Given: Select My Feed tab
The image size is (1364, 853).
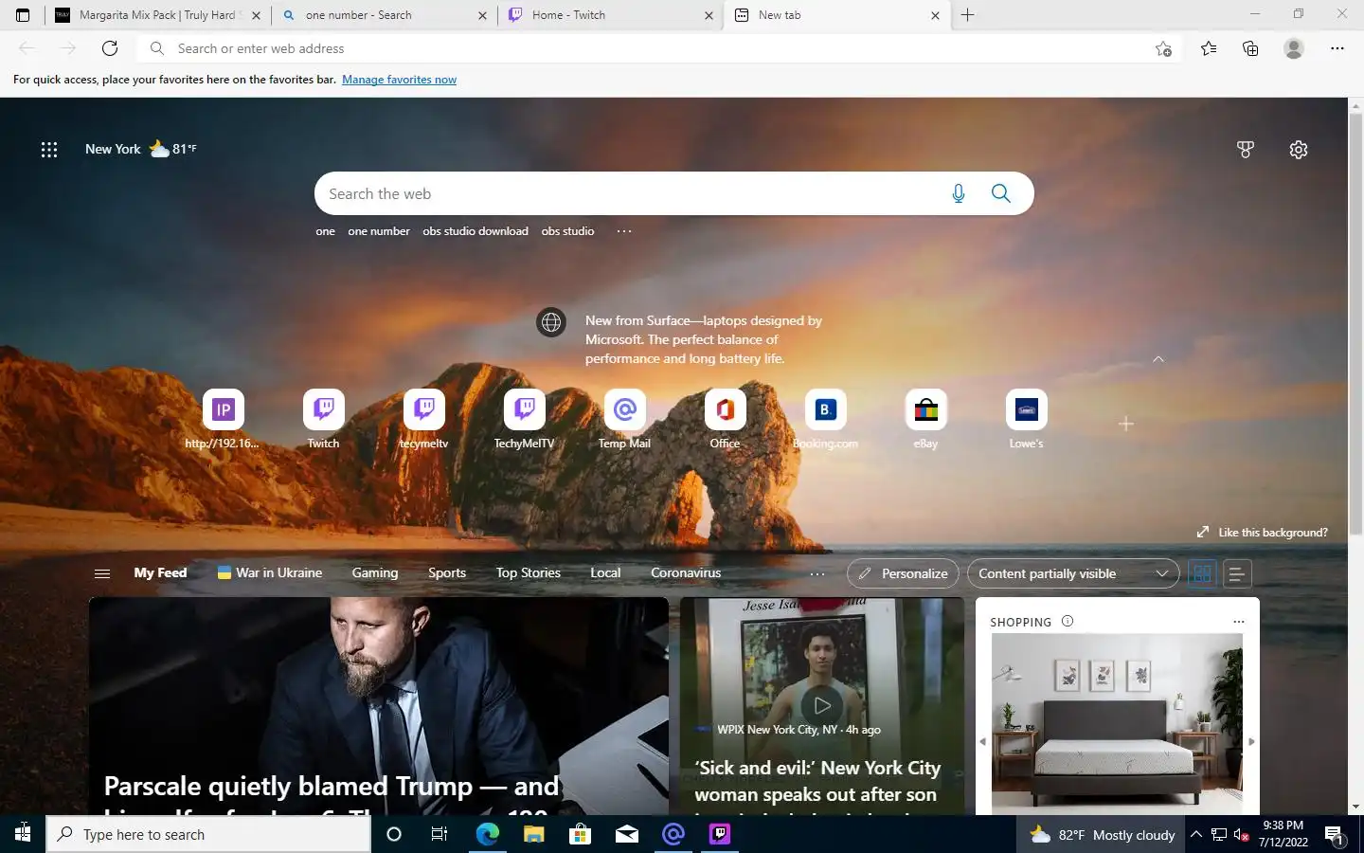Looking at the screenshot, I should pos(160,572).
